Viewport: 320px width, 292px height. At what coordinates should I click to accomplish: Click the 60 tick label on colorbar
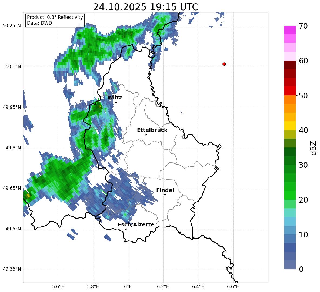pos(303,61)
